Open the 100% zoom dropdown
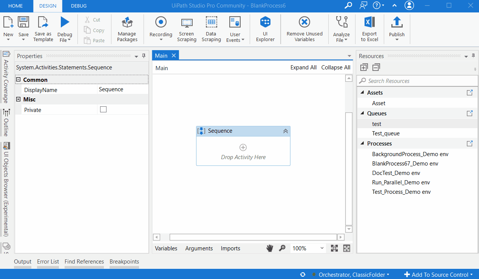Viewport: 479px width, 279px height. (322, 248)
